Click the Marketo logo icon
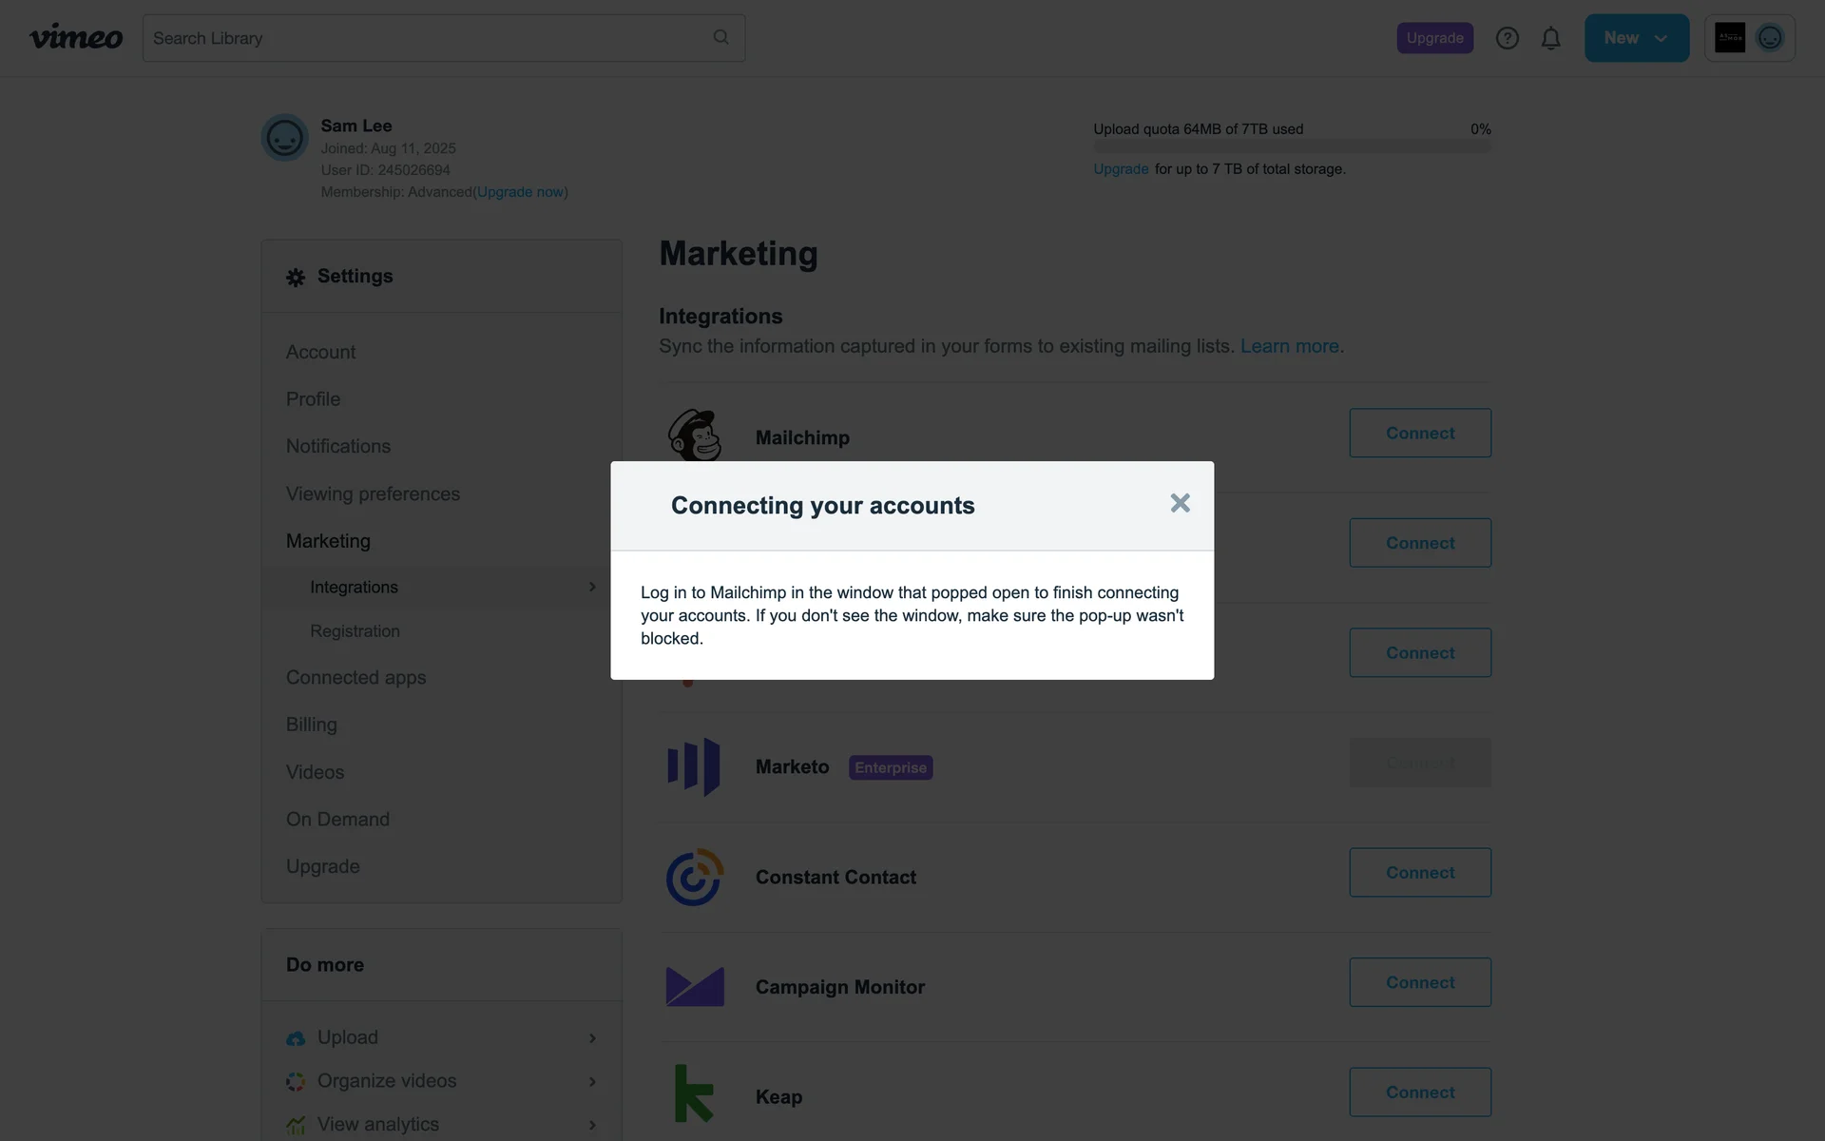The image size is (1825, 1141). 694,766
